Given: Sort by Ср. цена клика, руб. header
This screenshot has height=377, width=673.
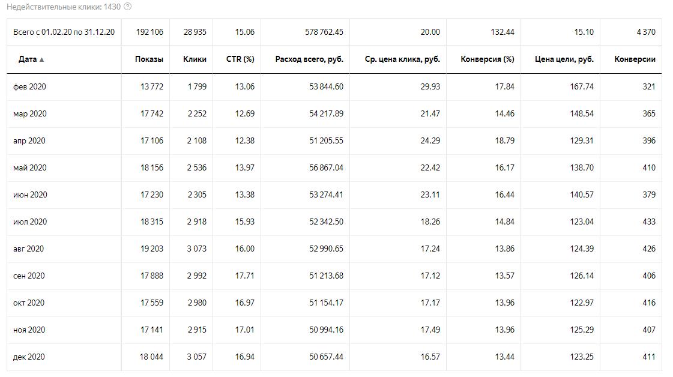Looking at the screenshot, I should point(402,59).
